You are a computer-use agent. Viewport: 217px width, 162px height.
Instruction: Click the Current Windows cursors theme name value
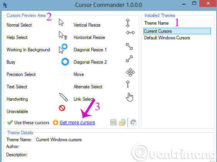59,140
